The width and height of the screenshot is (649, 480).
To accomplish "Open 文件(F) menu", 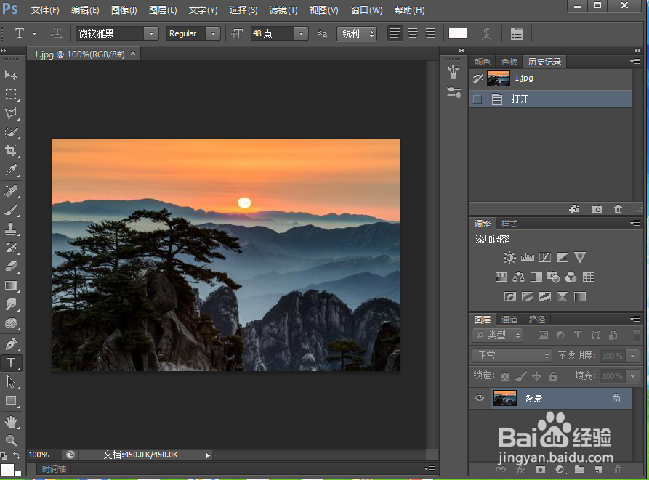I will click(45, 10).
